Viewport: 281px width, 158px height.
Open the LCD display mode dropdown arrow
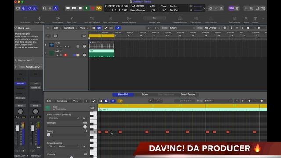tap(204, 8)
